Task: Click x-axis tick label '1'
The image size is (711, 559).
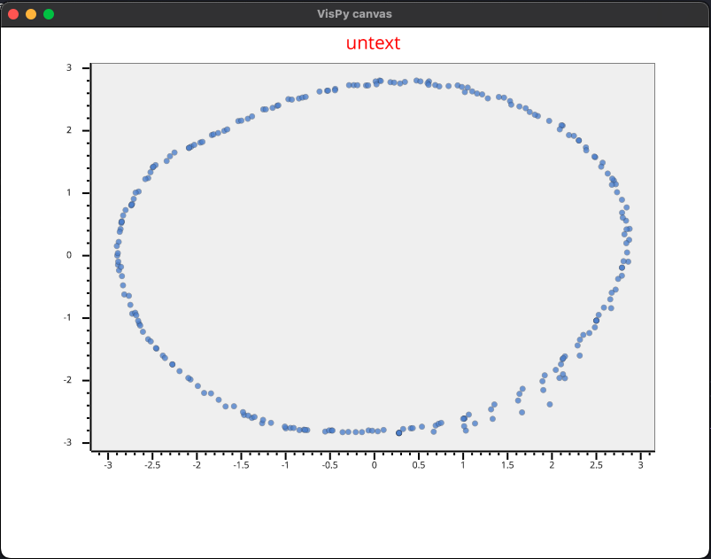Action: 463,465
